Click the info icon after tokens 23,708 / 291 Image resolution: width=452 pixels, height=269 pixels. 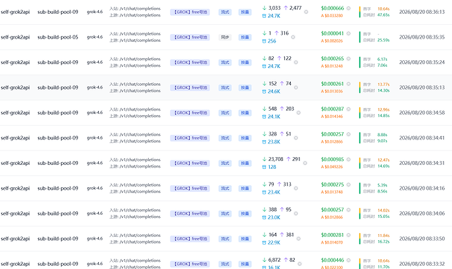click(x=305, y=164)
